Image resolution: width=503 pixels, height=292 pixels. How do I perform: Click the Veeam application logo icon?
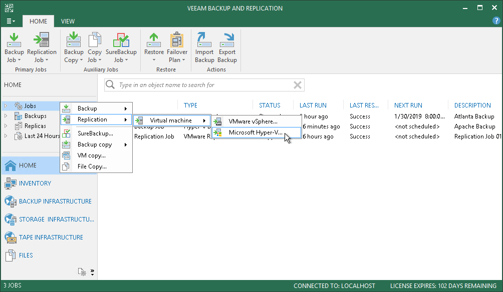[9, 8]
